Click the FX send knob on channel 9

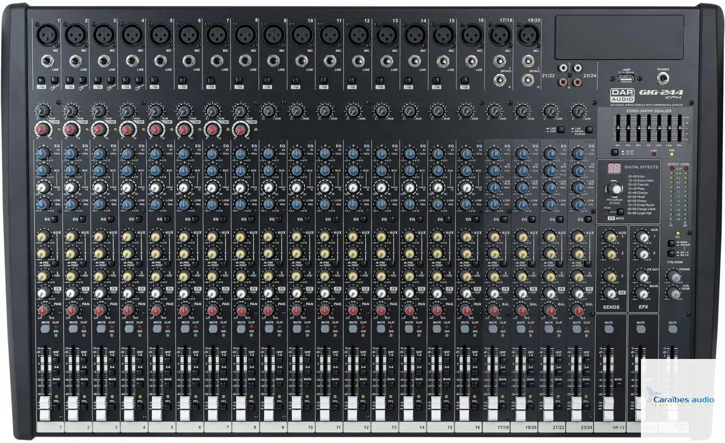[x=268, y=293]
